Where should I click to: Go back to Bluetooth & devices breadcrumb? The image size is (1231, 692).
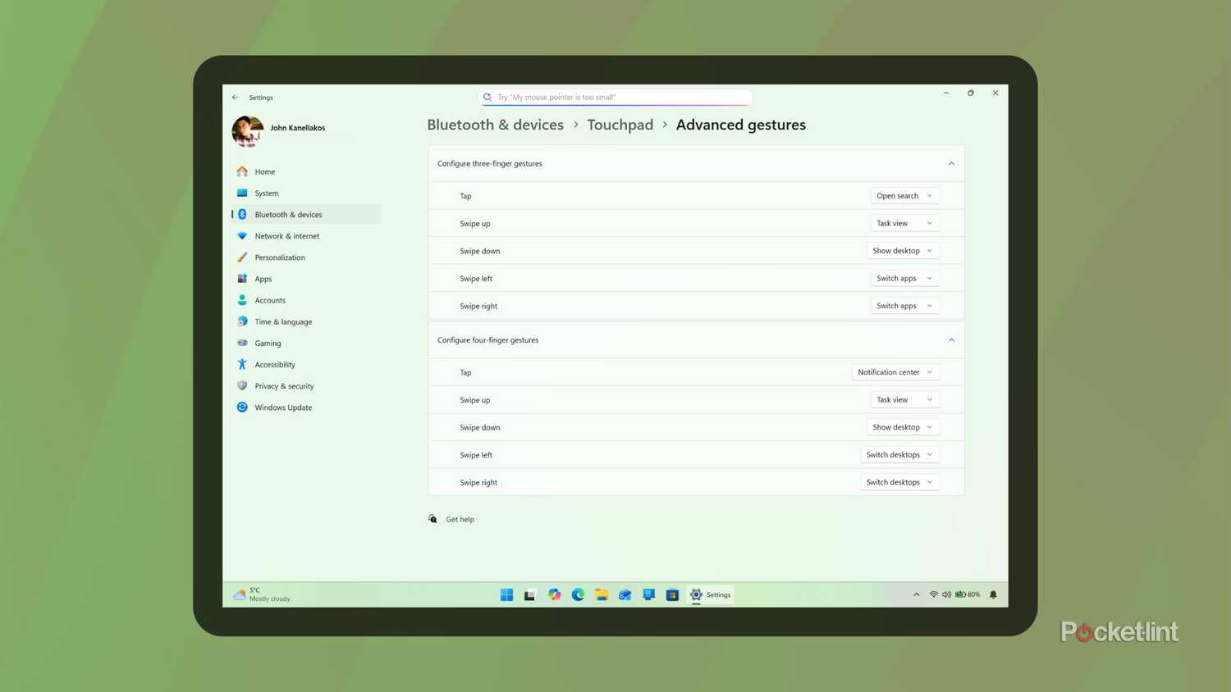[495, 125]
